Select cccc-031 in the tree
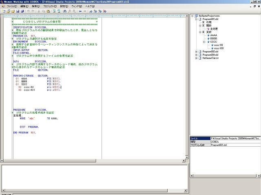Image resolution: width=261 pixels, height=195 pixels. (x=219, y=48)
